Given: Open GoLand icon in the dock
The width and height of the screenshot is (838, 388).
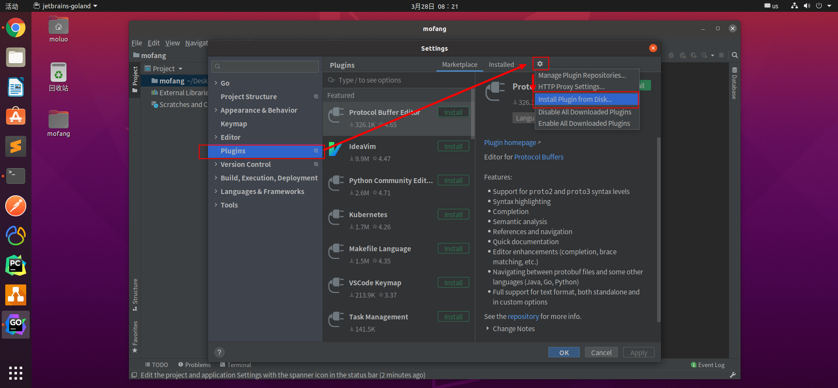Looking at the screenshot, I should [16, 325].
